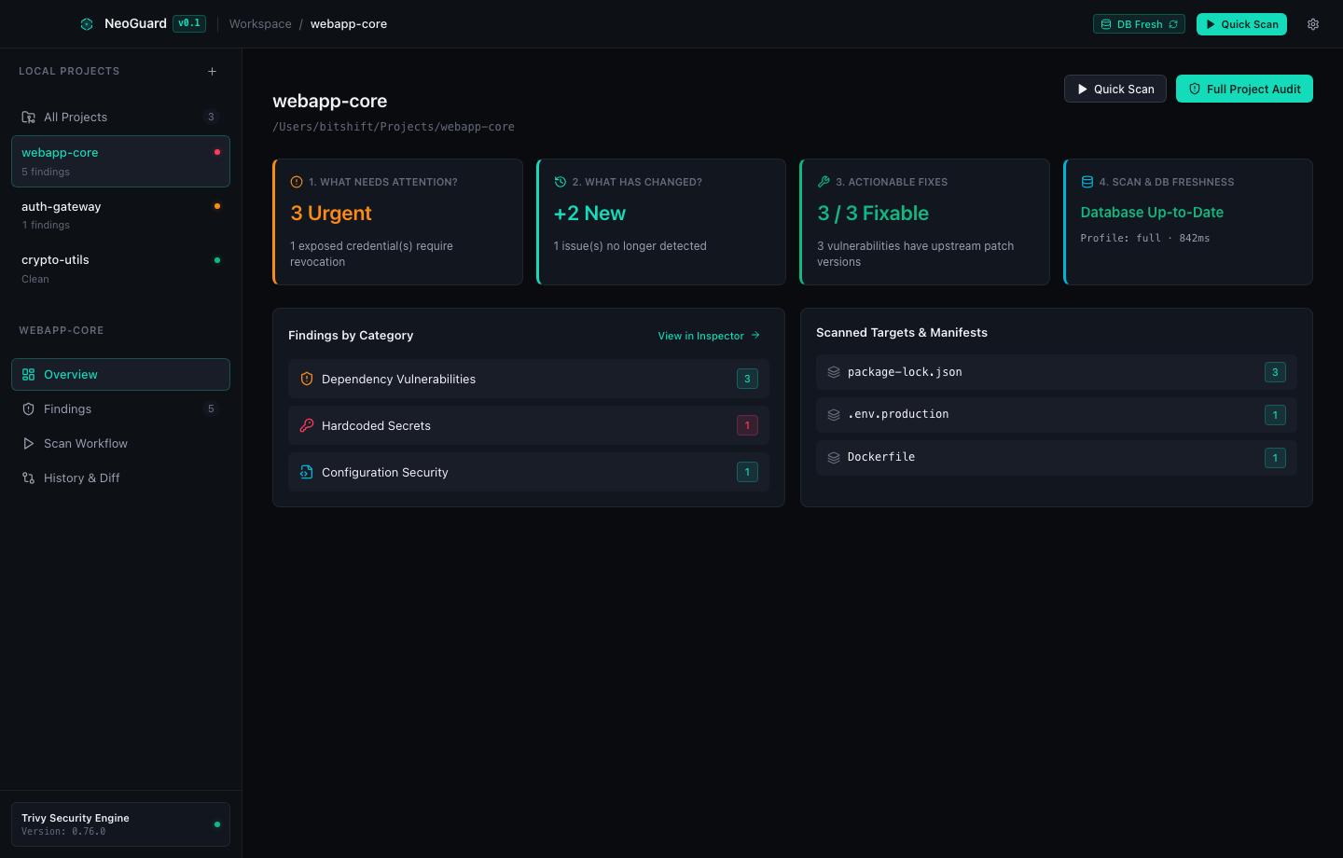Image resolution: width=1343 pixels, height=858 pixels.
Task: Open settings with the gear icon
Action: pyautogui.click(x=1313, y=24)
